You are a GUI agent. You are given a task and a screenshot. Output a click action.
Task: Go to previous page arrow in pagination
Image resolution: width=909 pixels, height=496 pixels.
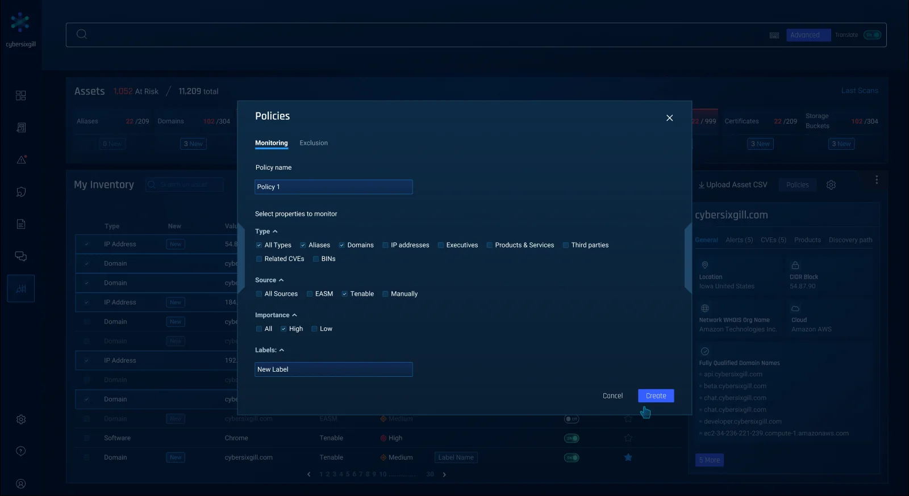point(309,474)
